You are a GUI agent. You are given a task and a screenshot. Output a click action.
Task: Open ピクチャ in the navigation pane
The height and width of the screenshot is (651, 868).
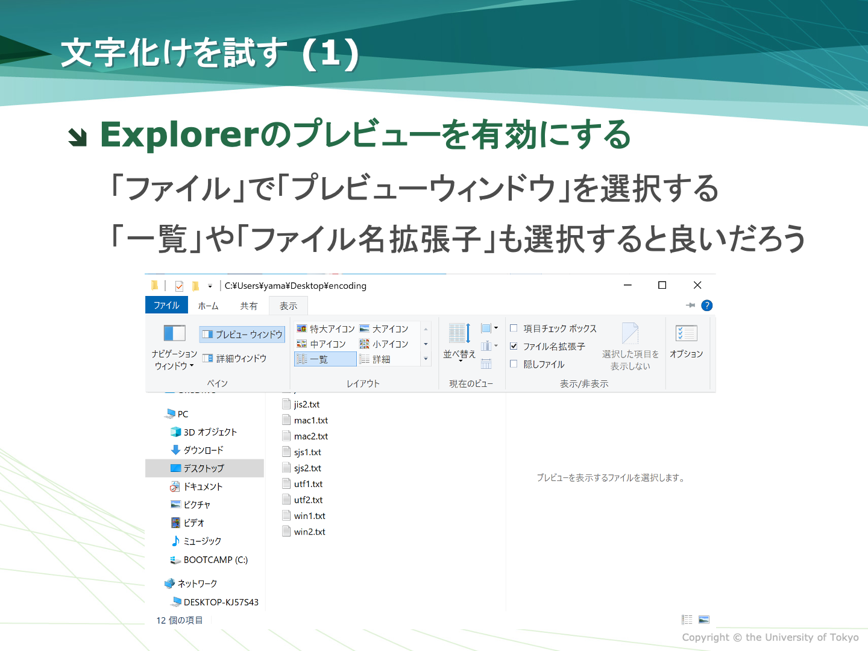[190, 505]
